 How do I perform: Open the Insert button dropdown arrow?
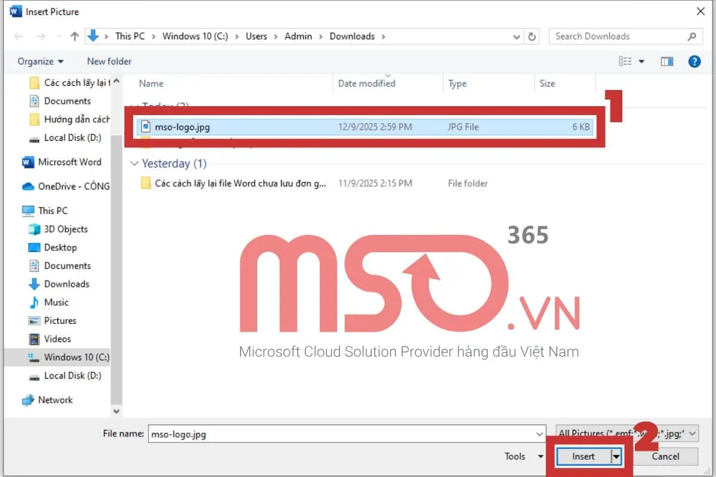[616, 456]
